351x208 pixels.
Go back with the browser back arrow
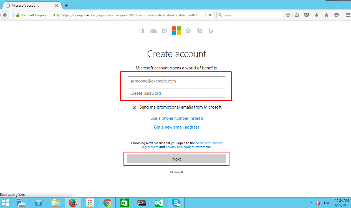point(4,15)
